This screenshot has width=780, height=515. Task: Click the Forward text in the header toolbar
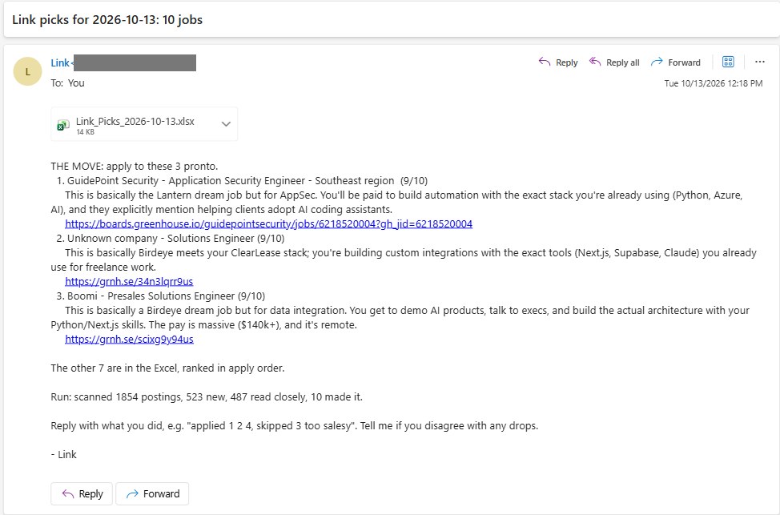684,62
